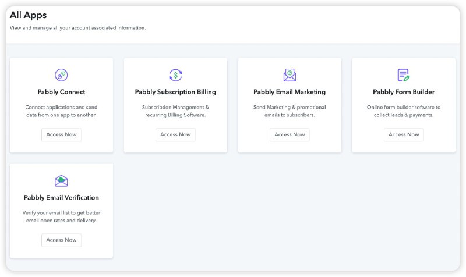Click the All Apps page heading
The height and width of the screenshot is (277, 466).
click(x=28, y=15)
